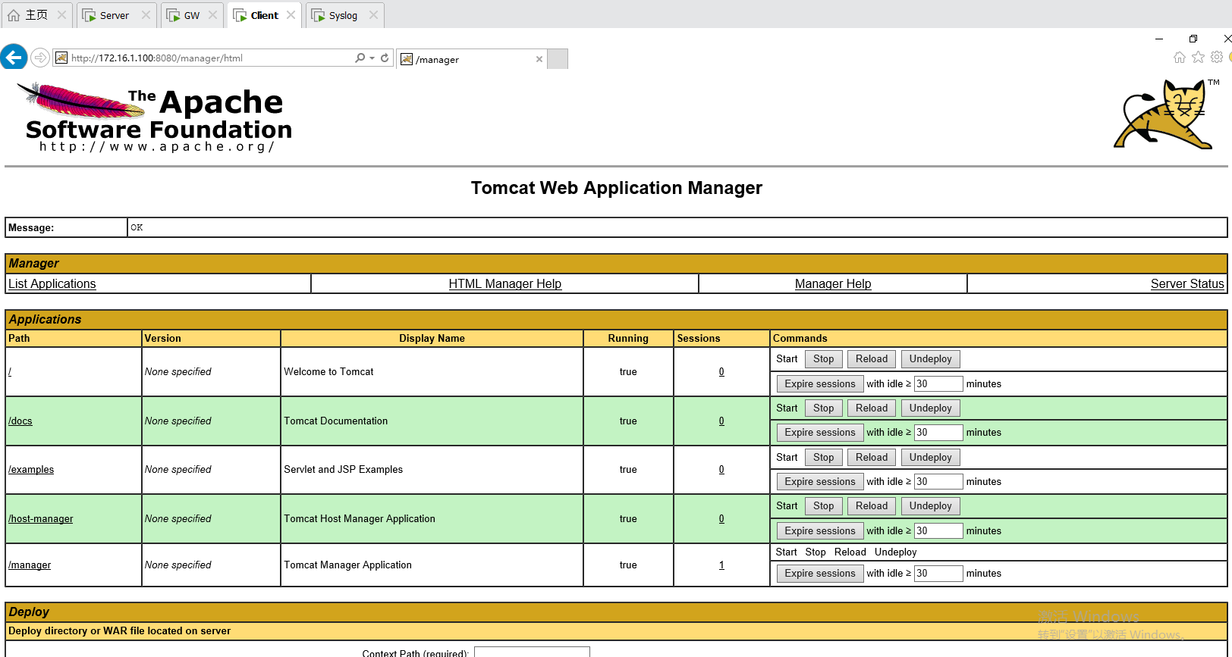This screenshot has width=1232, height=657.
Task: Open the /host-manager application link
Action: pos(41,518)
